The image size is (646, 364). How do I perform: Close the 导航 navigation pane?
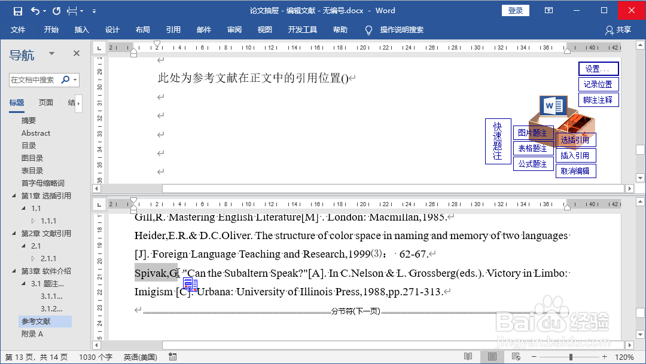click(76, 53)
